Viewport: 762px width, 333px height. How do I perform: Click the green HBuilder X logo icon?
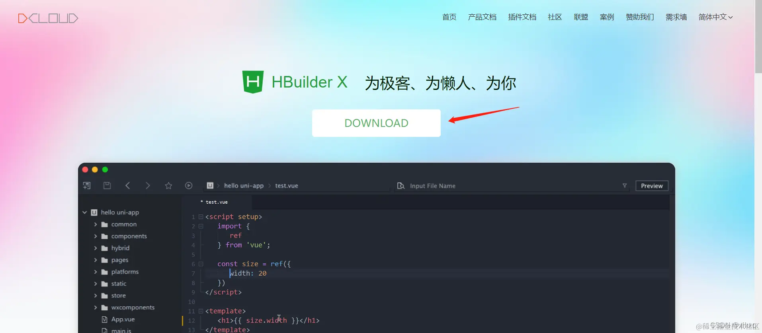[253, 82]
